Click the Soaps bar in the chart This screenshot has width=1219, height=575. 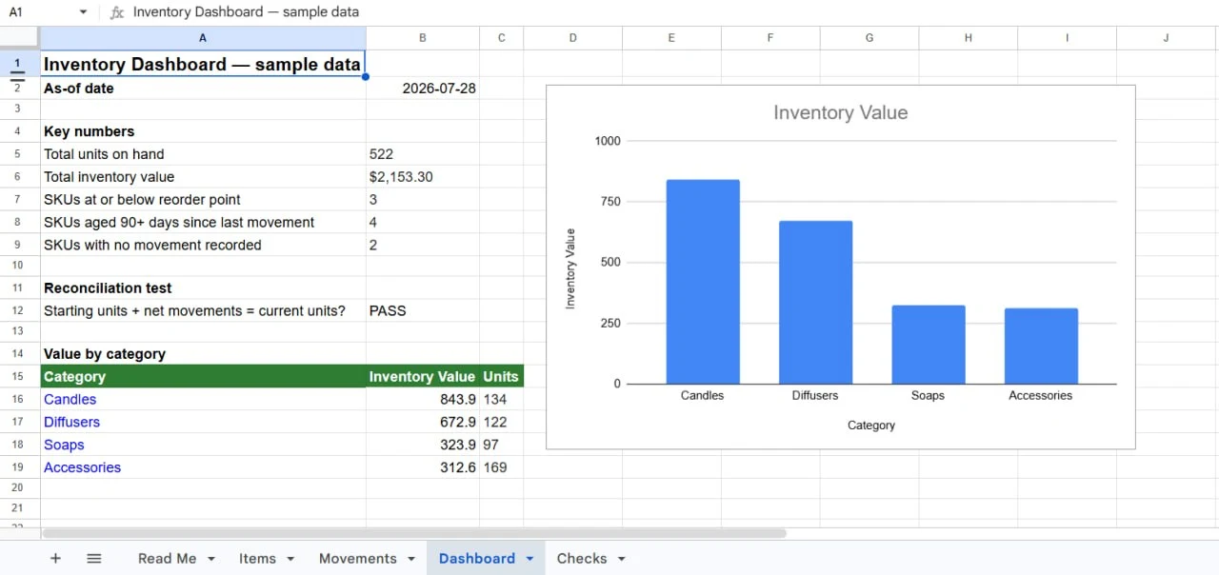point(929,345)
